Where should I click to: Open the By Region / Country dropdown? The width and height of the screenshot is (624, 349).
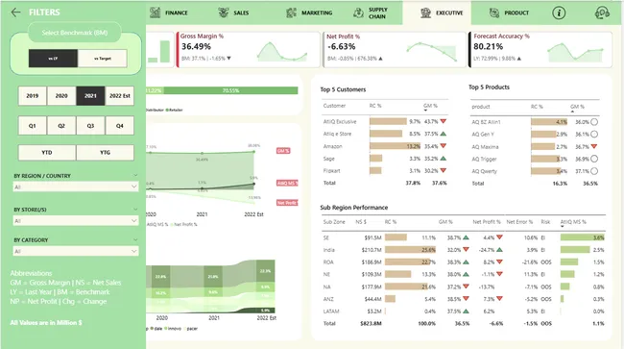tap(76, 187)
